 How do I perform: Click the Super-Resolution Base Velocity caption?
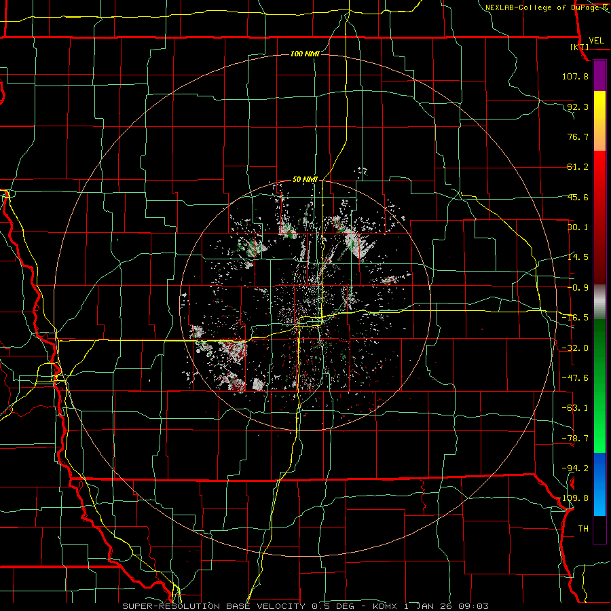(305, 606)
